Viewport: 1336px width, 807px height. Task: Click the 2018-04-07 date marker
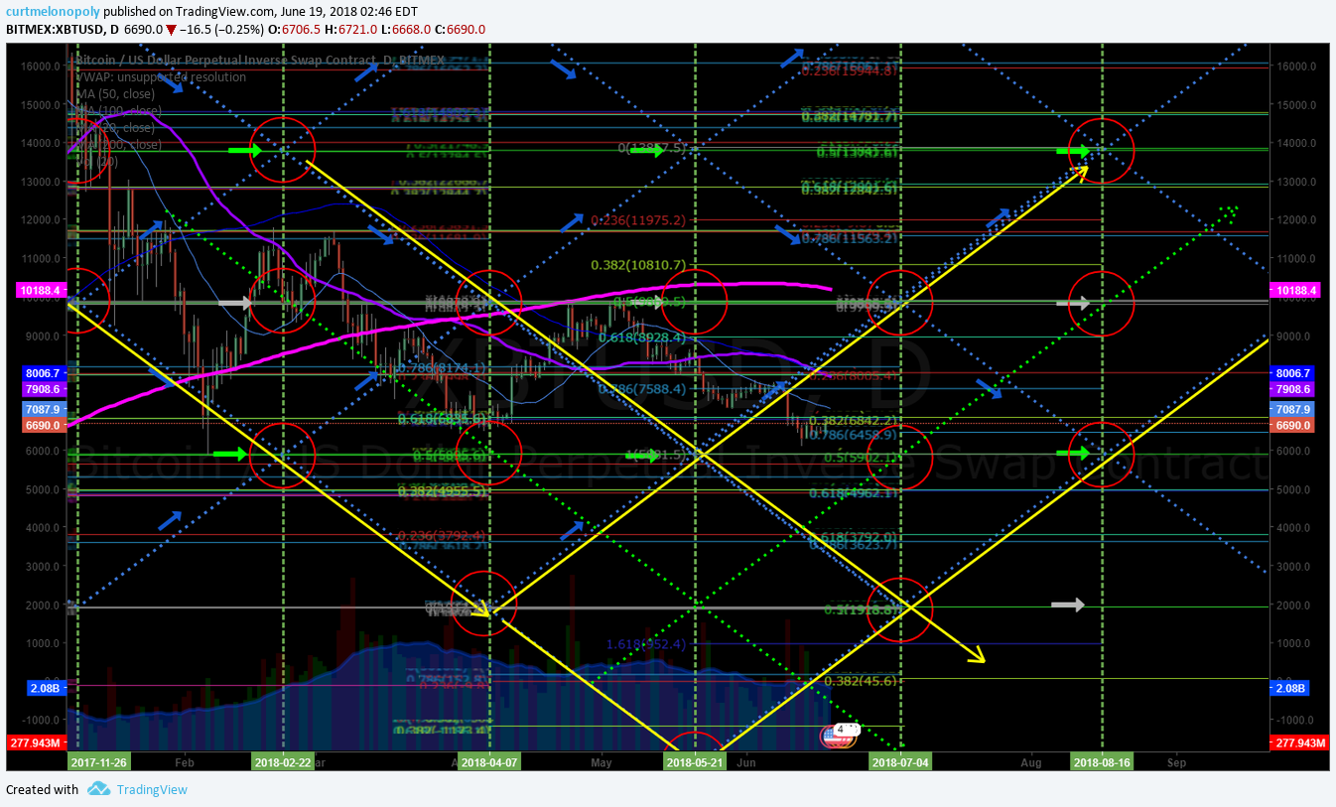[x=490, y=762]
